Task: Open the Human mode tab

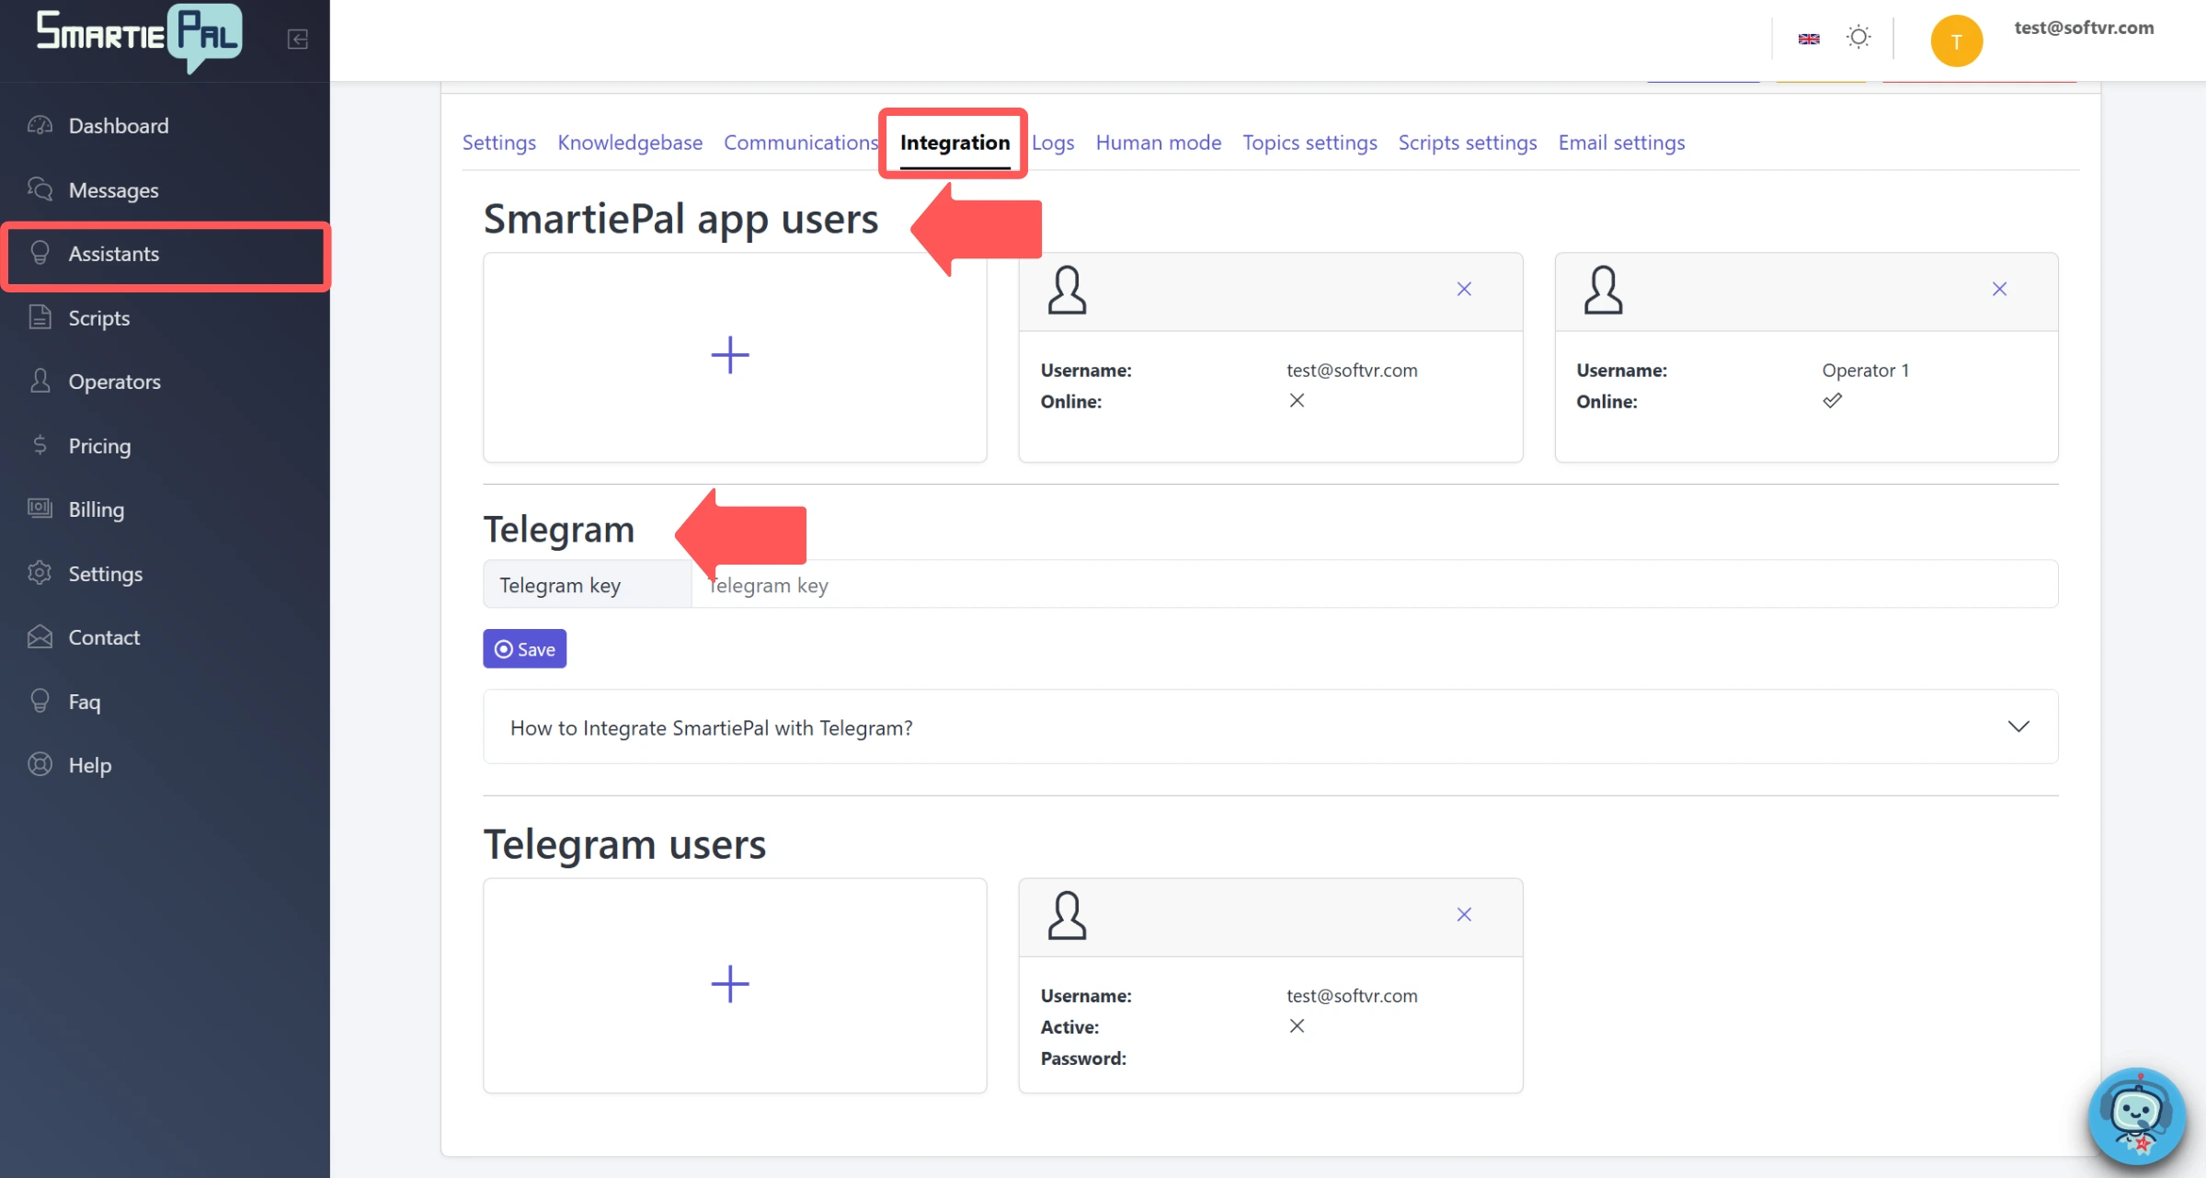Action: coord(1158,143)
